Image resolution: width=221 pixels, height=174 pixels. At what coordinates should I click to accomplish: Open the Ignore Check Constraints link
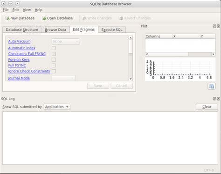pyautogui.click(x=29, y=71)
